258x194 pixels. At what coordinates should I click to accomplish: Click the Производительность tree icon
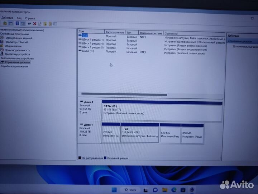[2, 50]
